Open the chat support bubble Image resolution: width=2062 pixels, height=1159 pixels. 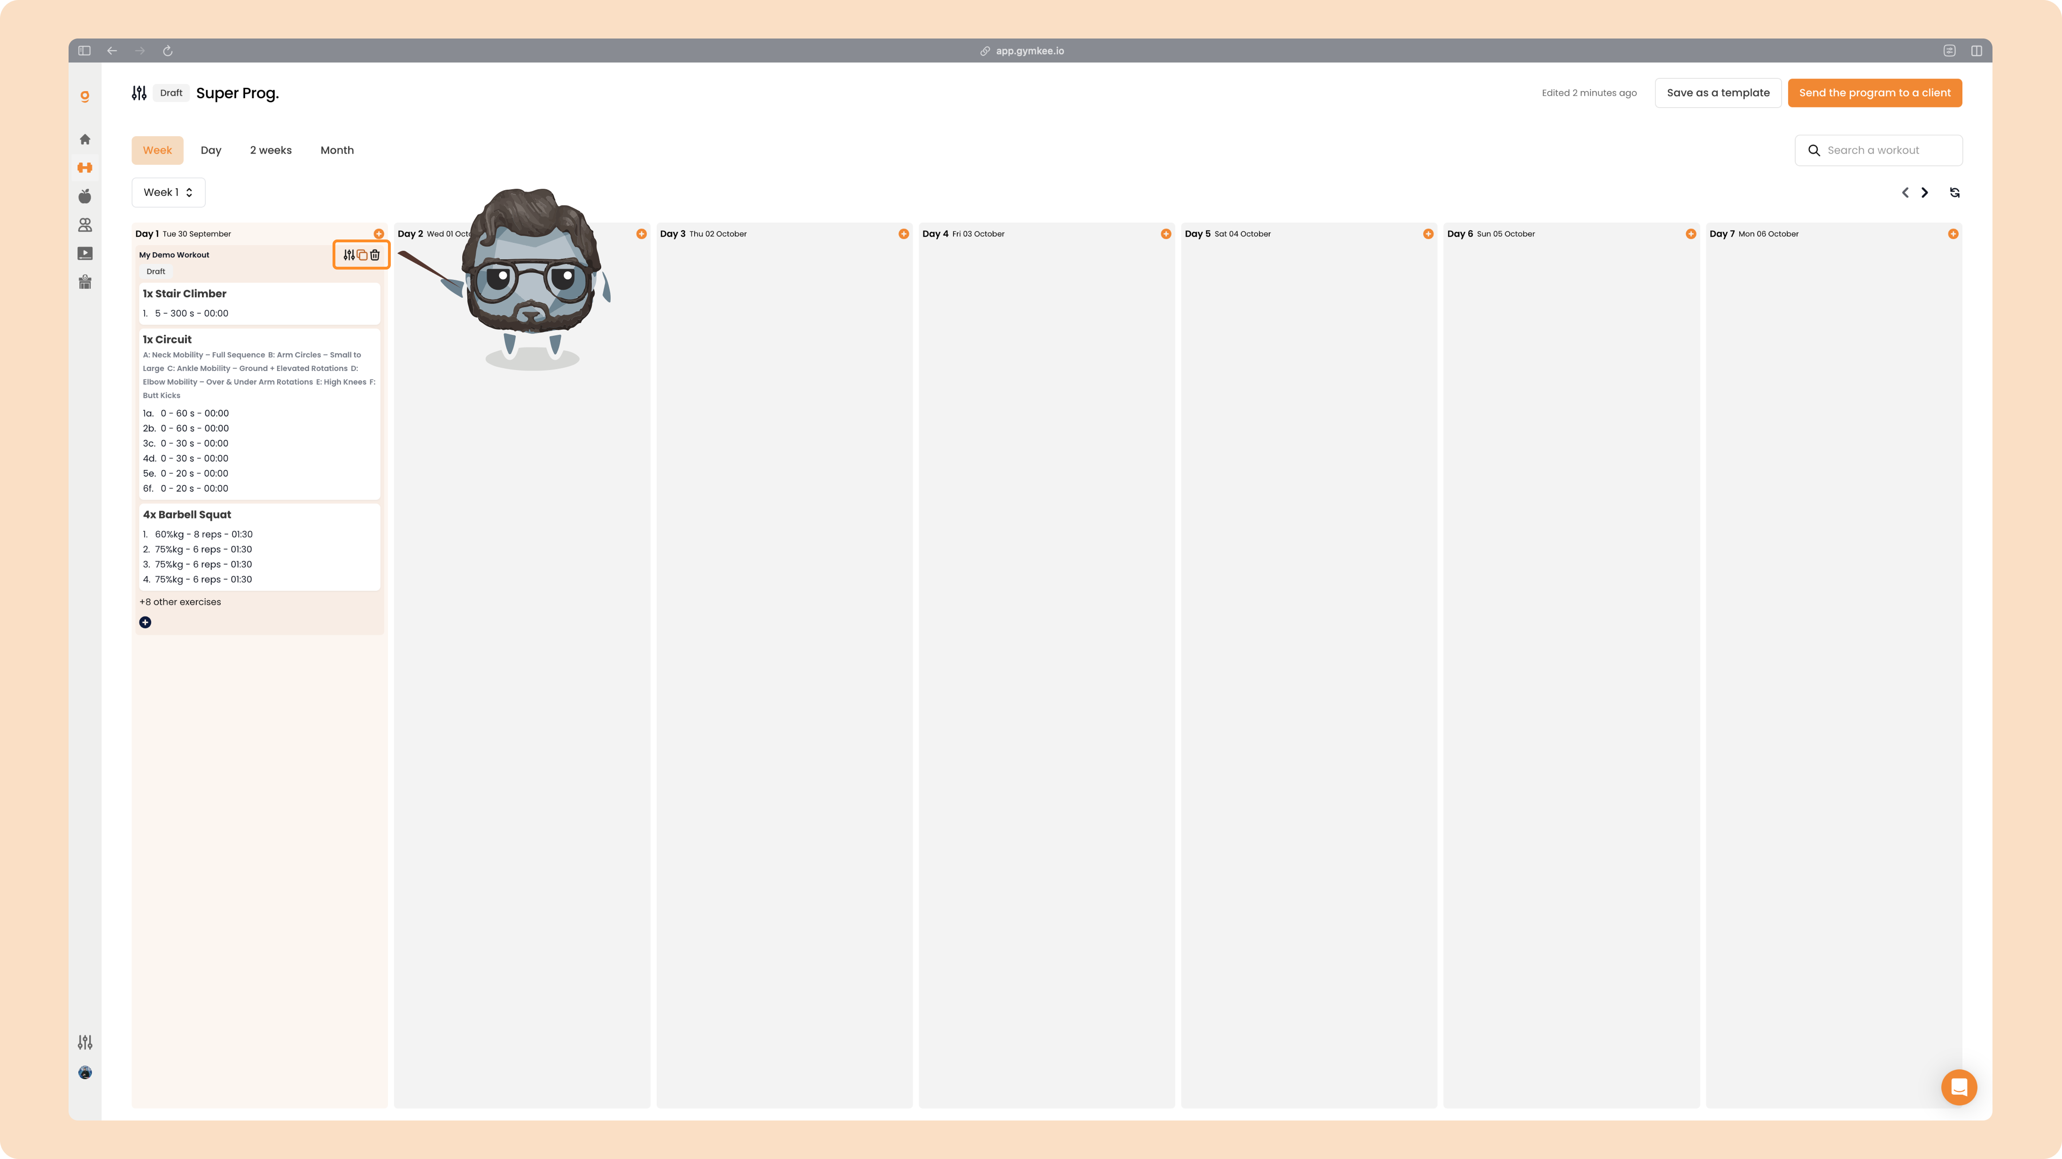[1959, 1087]
